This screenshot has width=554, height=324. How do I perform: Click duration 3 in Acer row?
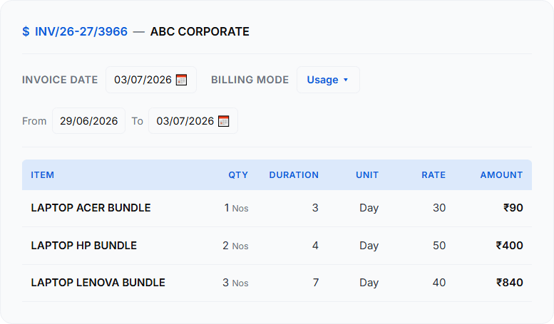point(315,208)
